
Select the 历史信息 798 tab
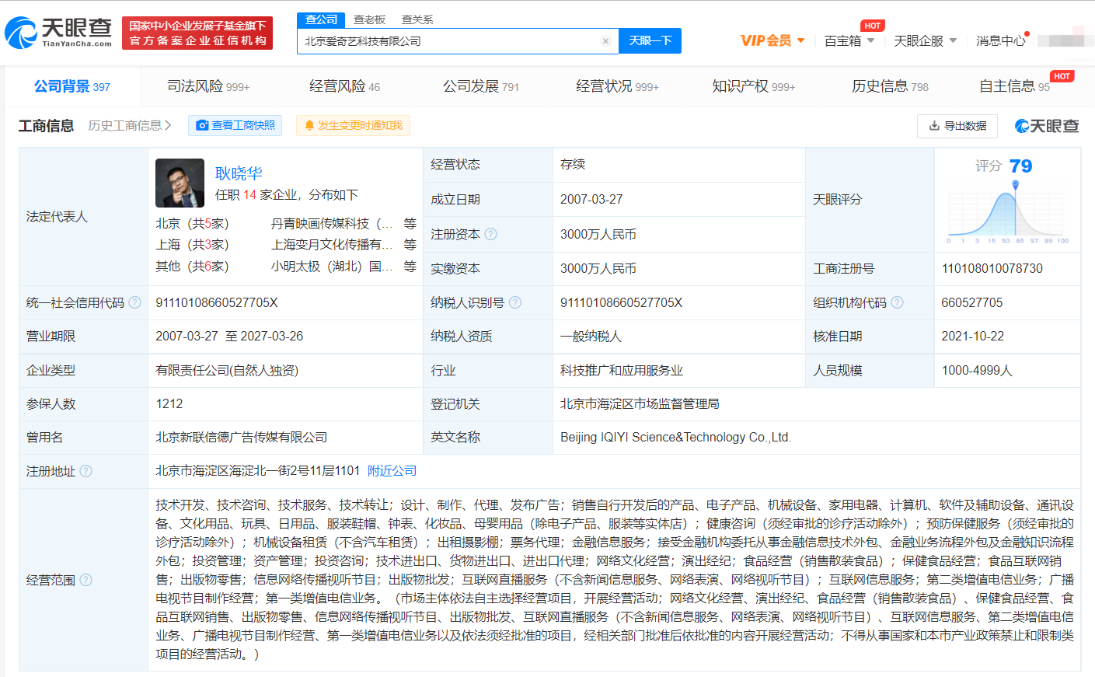[x=890, y=86]
